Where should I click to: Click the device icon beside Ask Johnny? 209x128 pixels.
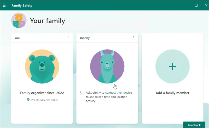click(x=82, y=93)
